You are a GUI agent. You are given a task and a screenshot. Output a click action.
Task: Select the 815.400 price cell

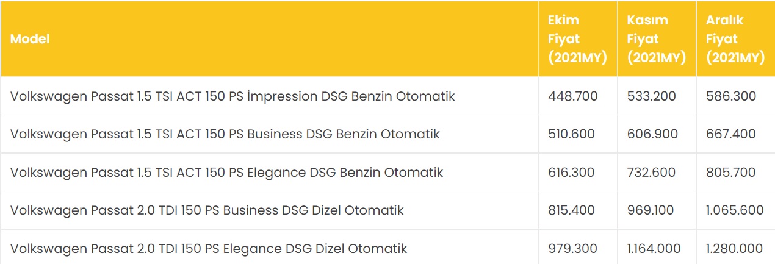(572, 210)
